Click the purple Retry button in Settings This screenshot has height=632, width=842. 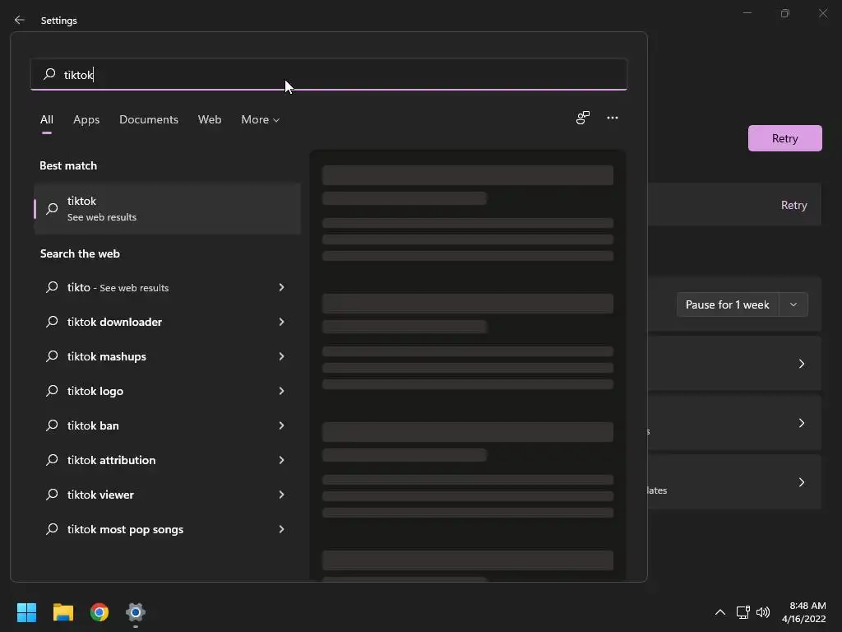[784, 138]
